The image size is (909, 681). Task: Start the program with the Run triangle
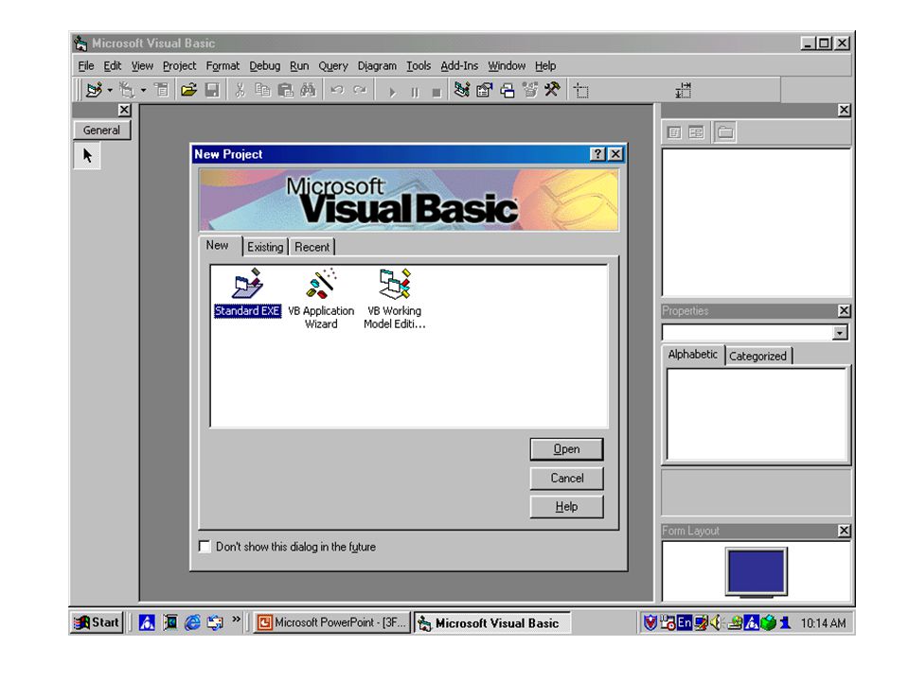point(392,92)
